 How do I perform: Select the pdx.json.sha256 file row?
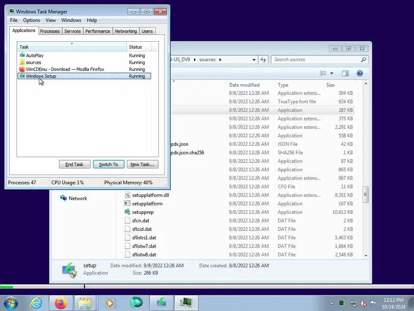coord(262,153)
